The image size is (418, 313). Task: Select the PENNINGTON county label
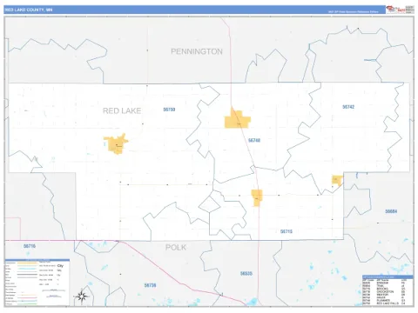click(x=197, y=51)
